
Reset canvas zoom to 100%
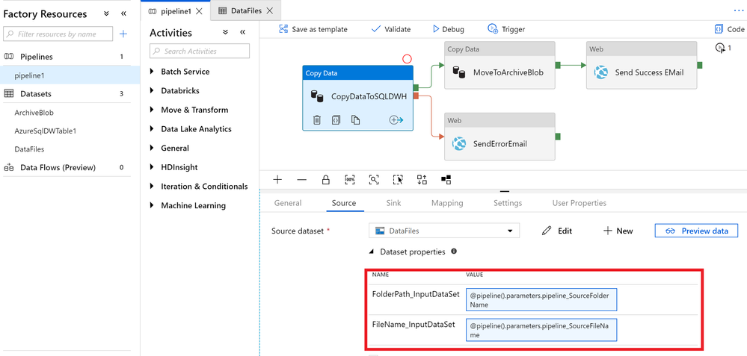[x=350, y=180]
